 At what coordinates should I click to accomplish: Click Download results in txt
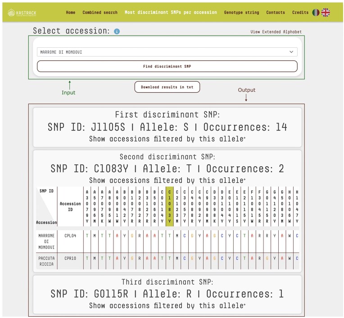[167, 87]
